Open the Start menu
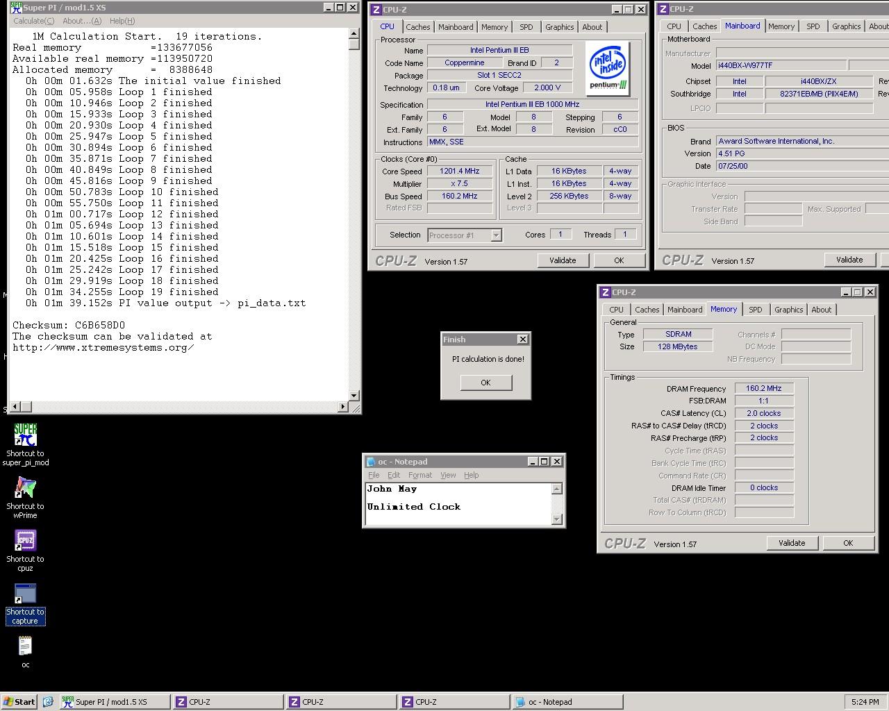The height and width of the screenshot is (711, 889). coord(19,702)
